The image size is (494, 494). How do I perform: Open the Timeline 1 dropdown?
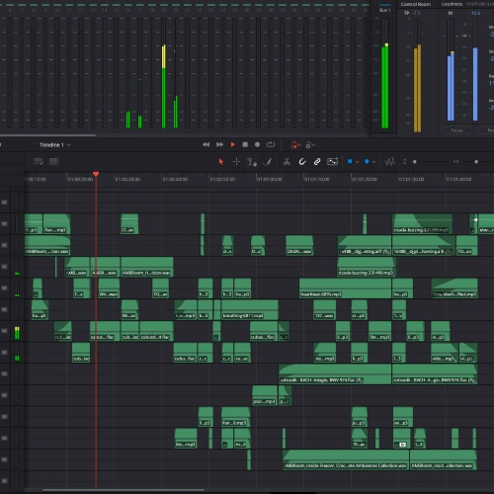54,145
